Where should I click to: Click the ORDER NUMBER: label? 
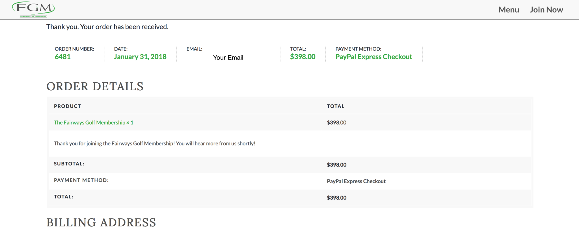74,49
